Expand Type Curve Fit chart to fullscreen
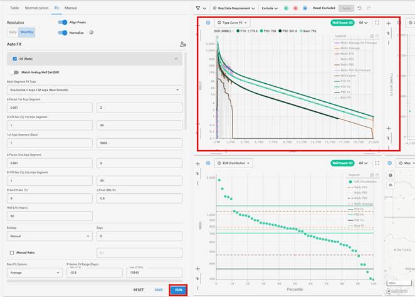This screenshot has height=297, width=415. 377,23
